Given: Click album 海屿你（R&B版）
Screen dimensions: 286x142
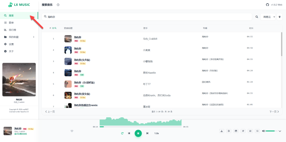Looking at the screenshot, I should coord(210,71).
